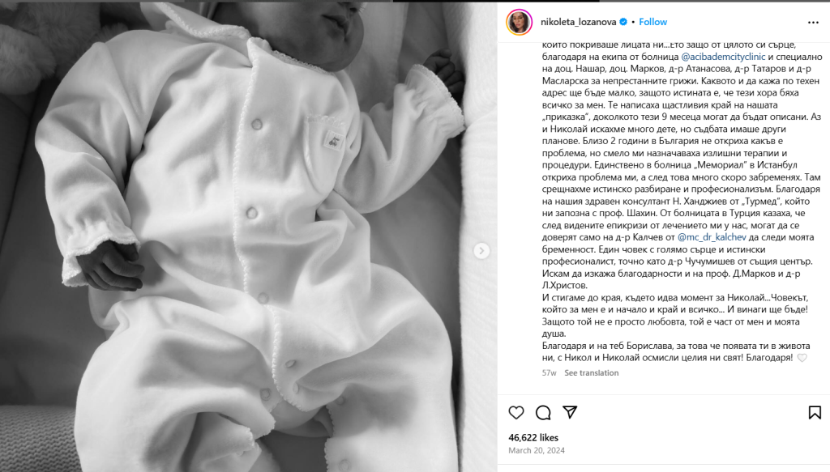Open nikoleta_lozanova username link
Screen dimensions: 830x472
point(578,22)
